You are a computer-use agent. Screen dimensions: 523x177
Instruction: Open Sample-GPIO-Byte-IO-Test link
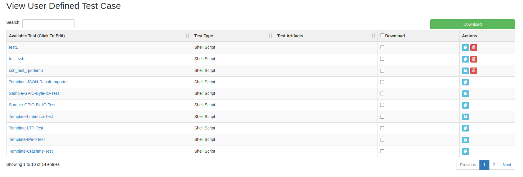point(34,93)
